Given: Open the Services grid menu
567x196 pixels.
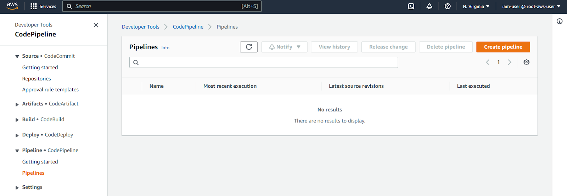Looking at the screenshot, I should click(43, 6).
